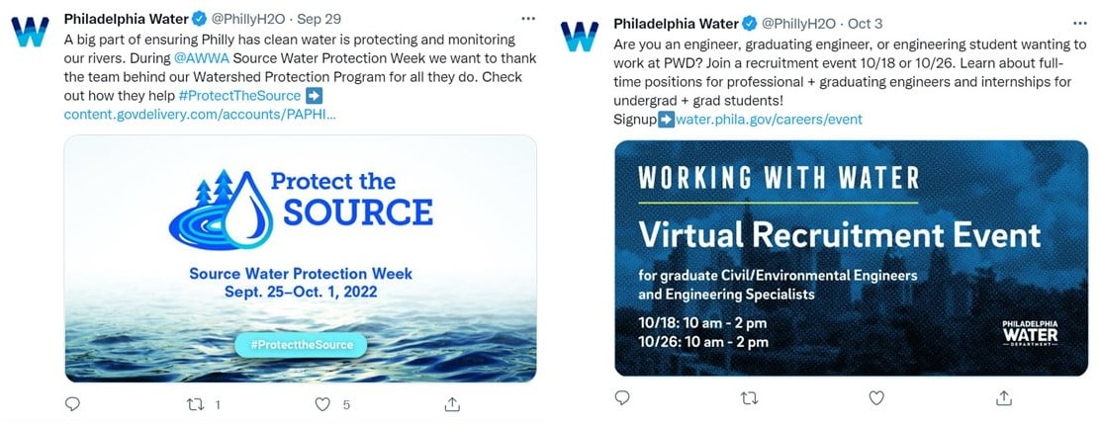Open more options on the Sep 29 tweet
Screen dimensions: 1100x426
coord(528,19)
